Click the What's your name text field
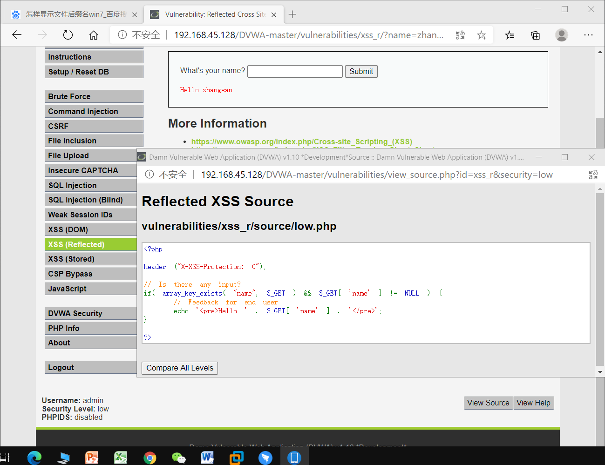 (x=295, y=71)
